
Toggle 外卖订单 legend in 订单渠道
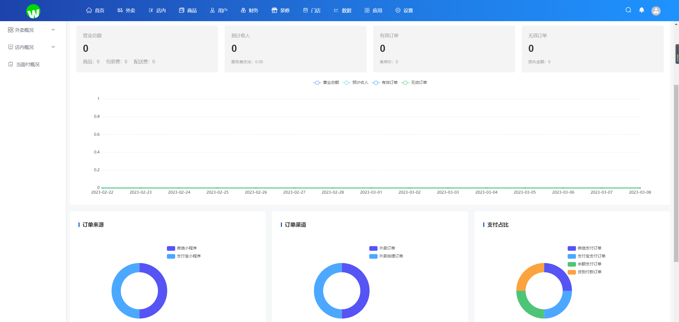click(382, 248)
